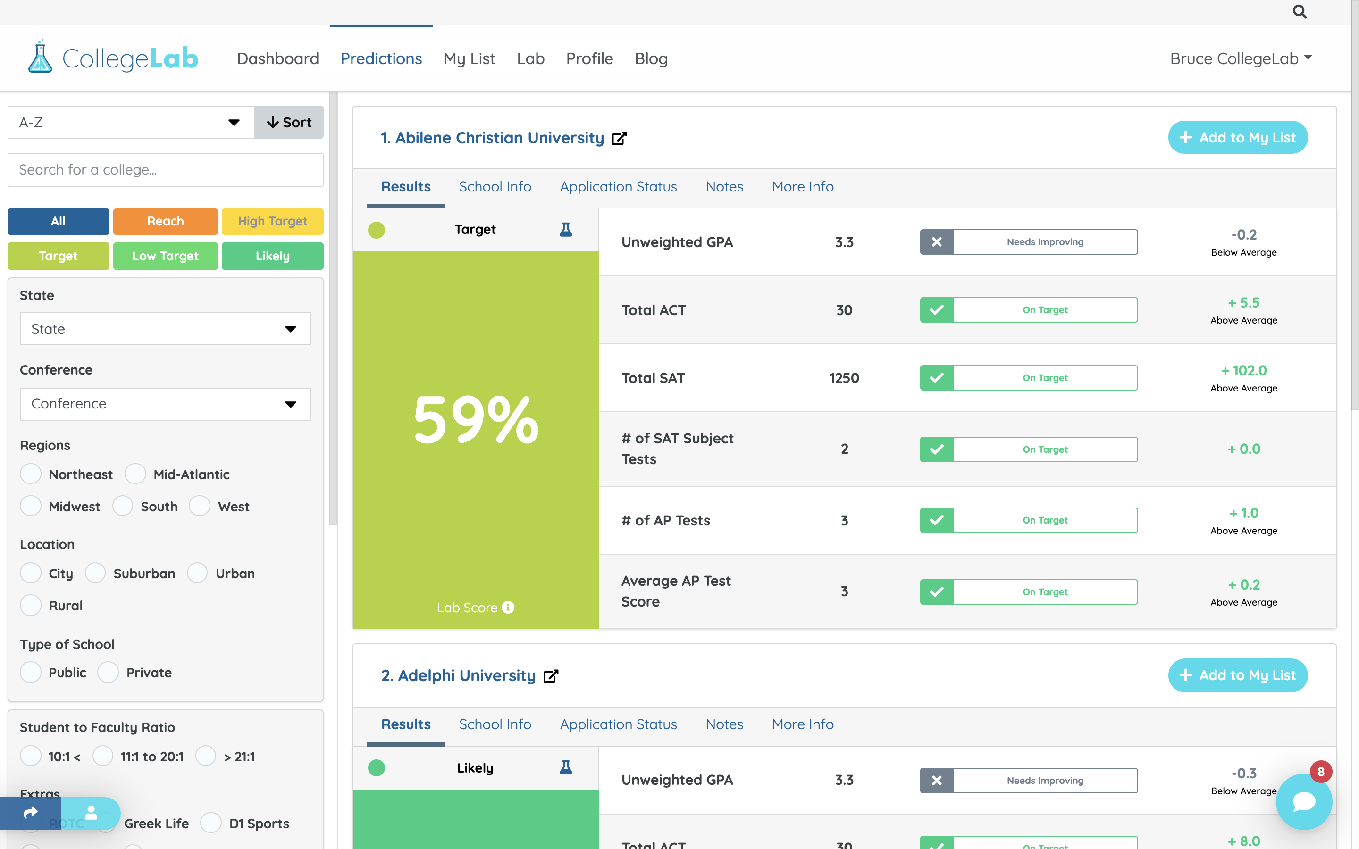The width and height of the screenshot is (1359, 849).
Task: Open Abilene Christian University title link
Action: (493, 138)
